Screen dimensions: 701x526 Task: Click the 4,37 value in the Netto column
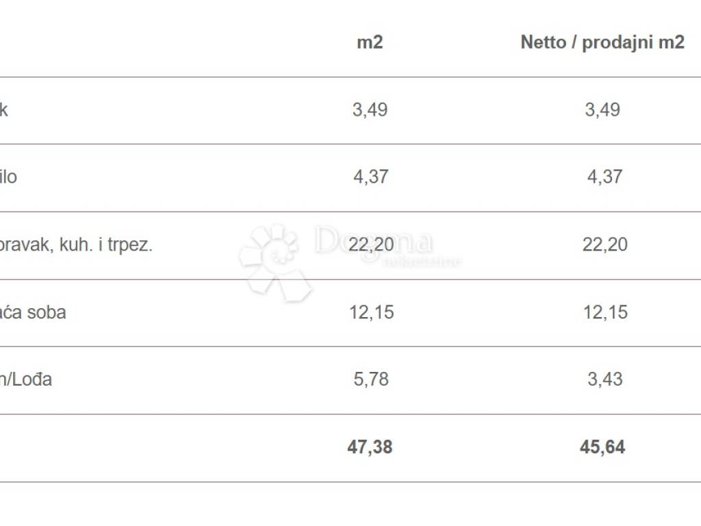pos(604,177)
